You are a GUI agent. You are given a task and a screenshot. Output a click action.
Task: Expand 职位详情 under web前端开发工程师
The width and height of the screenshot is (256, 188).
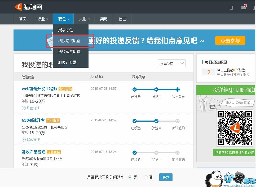click(x=31, y=108)
